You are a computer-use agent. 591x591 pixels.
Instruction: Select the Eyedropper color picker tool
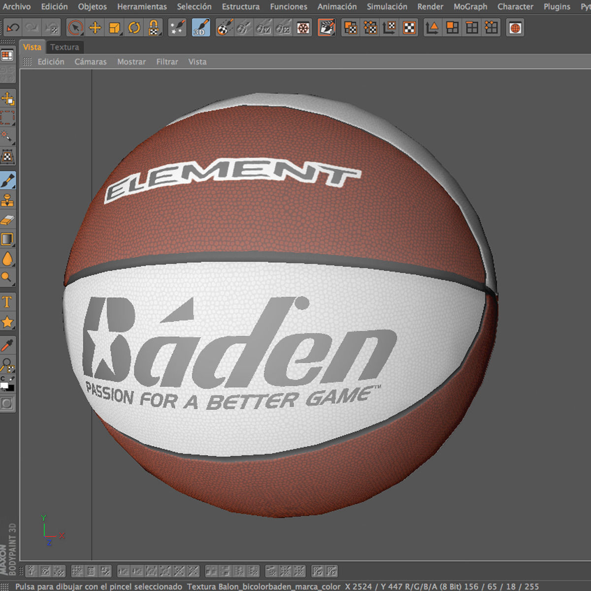pyautogui.click(x=8, y=346)
